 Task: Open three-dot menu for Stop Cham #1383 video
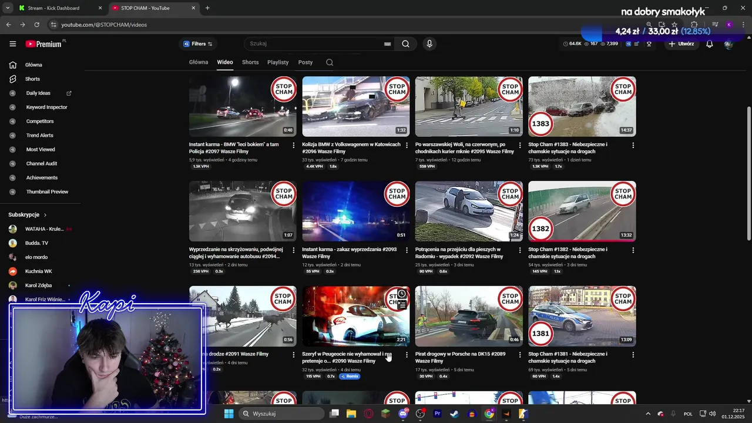[633, 145]
